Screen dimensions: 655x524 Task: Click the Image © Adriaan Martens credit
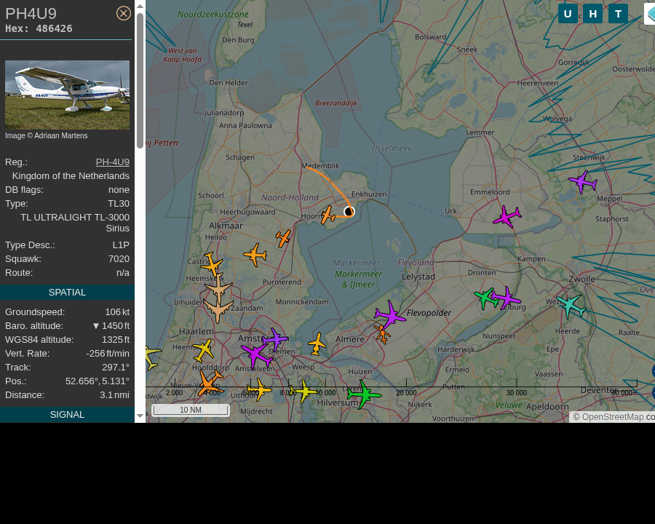[x=47, y=136]
